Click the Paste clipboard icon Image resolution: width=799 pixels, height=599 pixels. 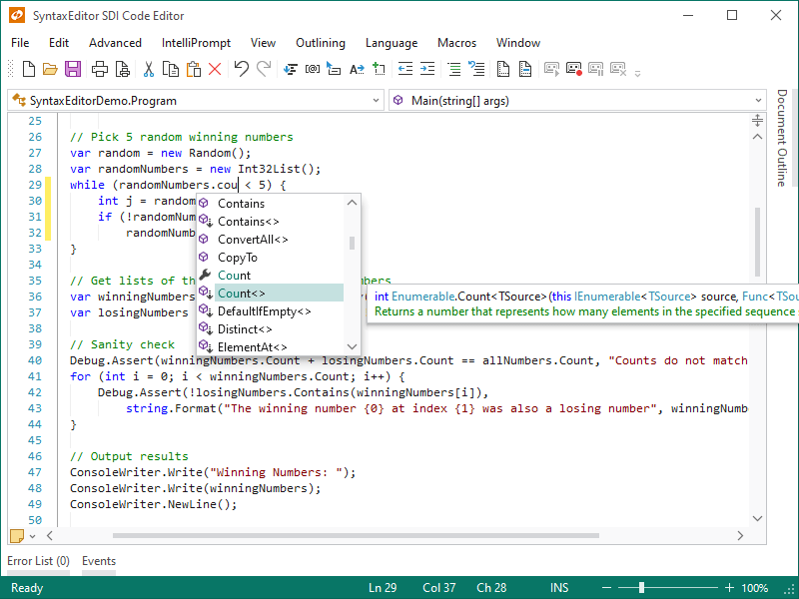[x=193, y=69]
